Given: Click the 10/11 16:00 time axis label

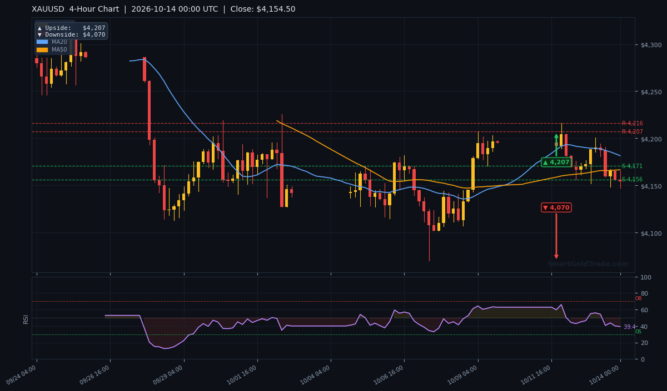Looking at the screenshot, I should click(x=536, y=375).
